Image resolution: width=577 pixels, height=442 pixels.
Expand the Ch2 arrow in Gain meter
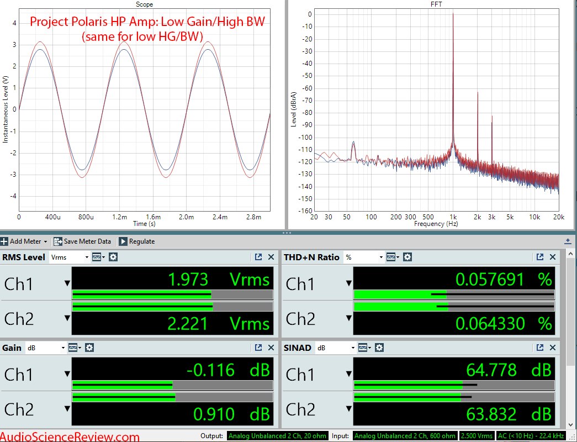point(67,408)
